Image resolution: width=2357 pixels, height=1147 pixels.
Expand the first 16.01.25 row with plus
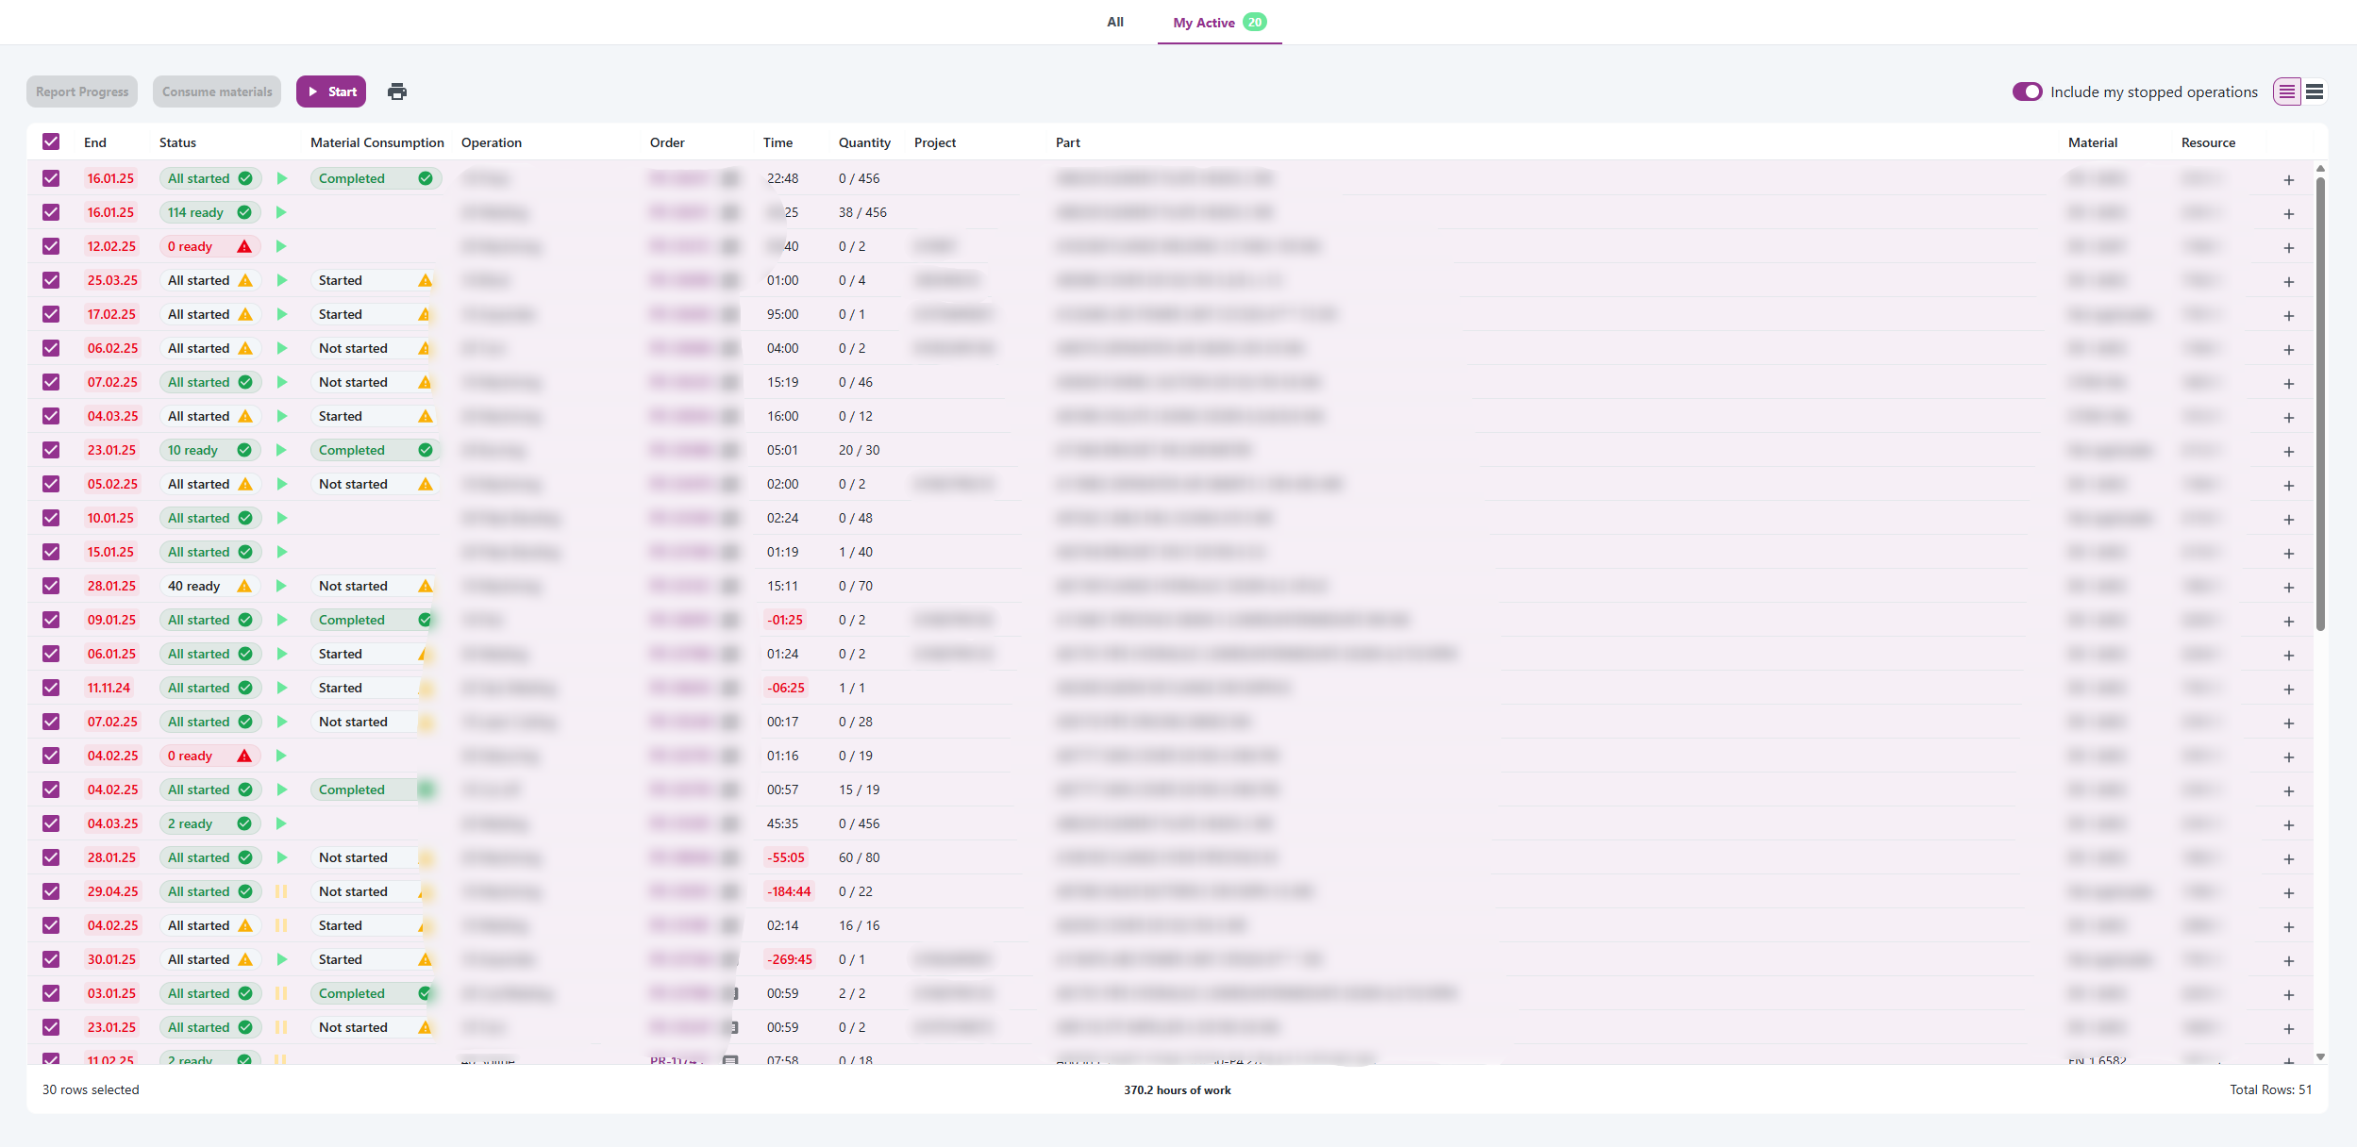click(x=2288, y=179)
